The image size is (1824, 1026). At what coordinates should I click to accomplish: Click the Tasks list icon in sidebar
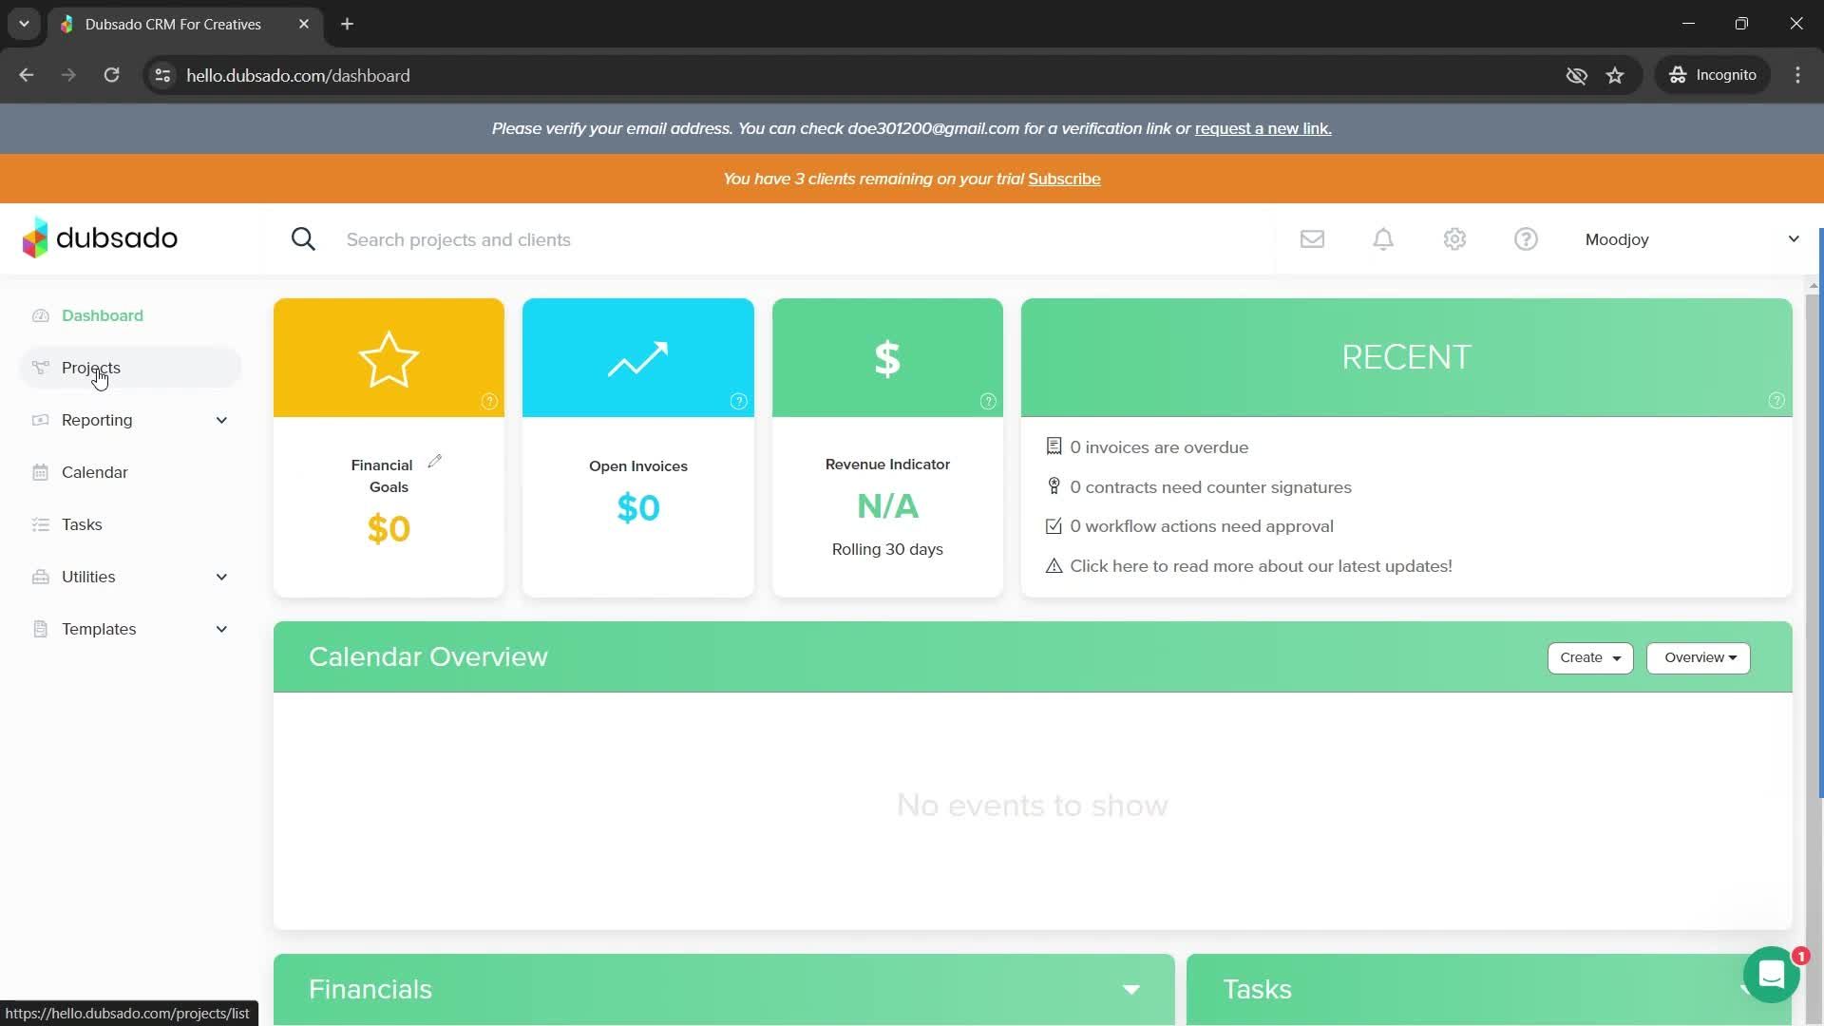pyautogui.click(x=40, y=524)
